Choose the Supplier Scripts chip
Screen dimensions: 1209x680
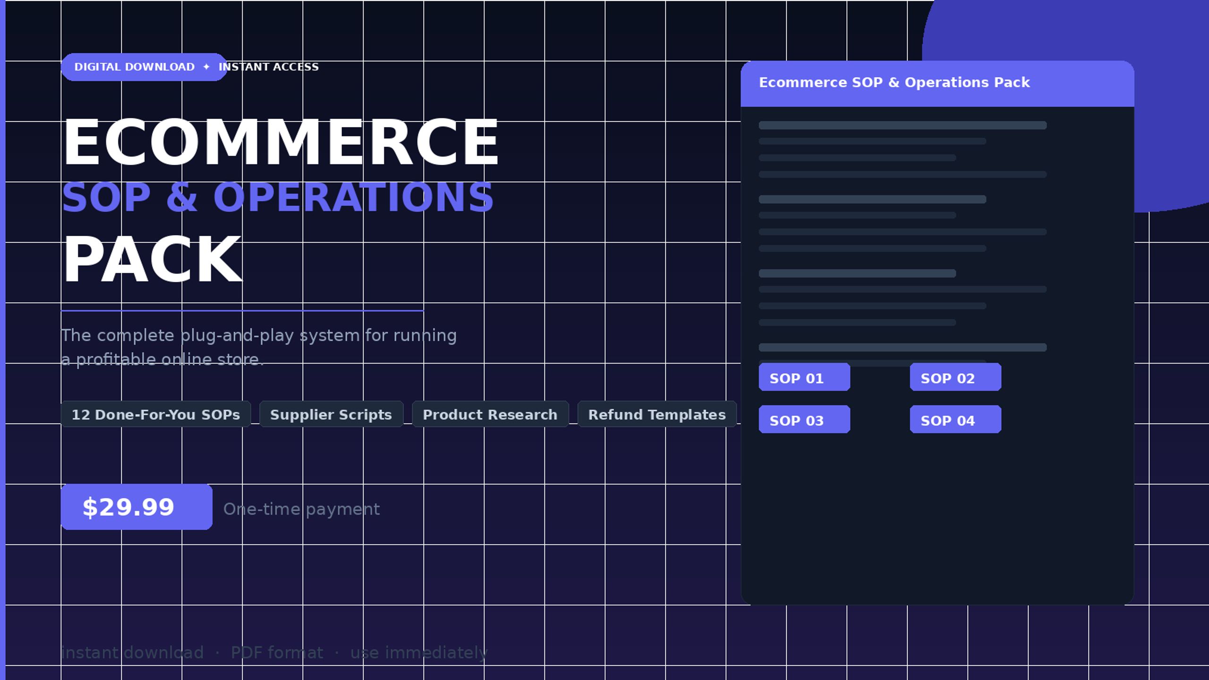pos(331,414)
